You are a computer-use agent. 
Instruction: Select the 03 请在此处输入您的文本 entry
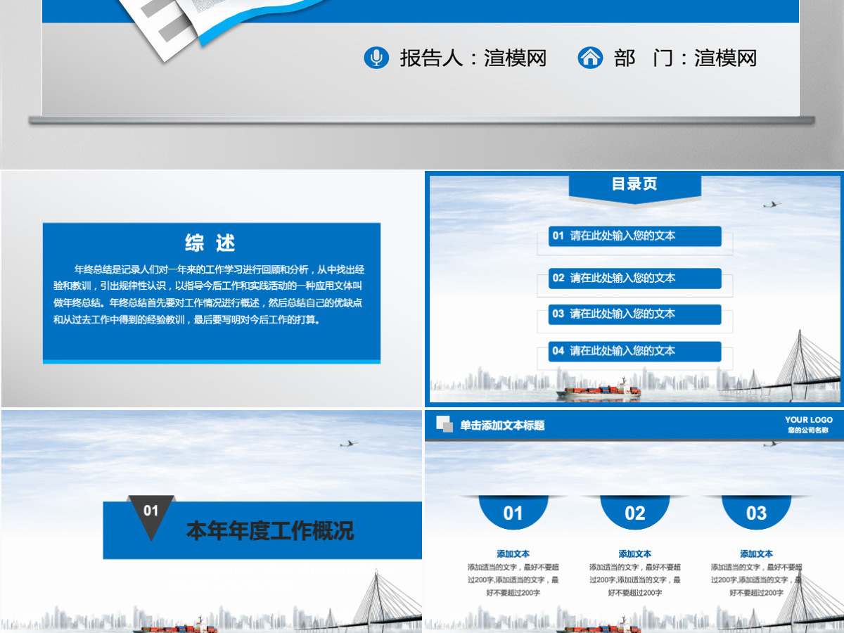635,314
